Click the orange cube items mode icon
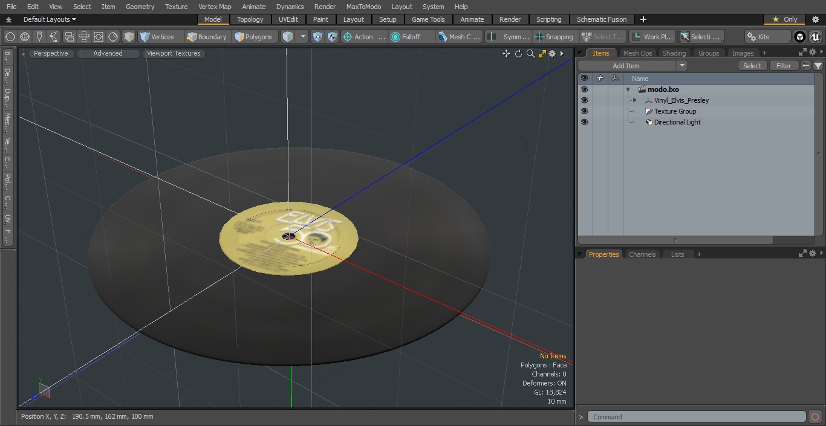The image size is (826, 426). 288,37
